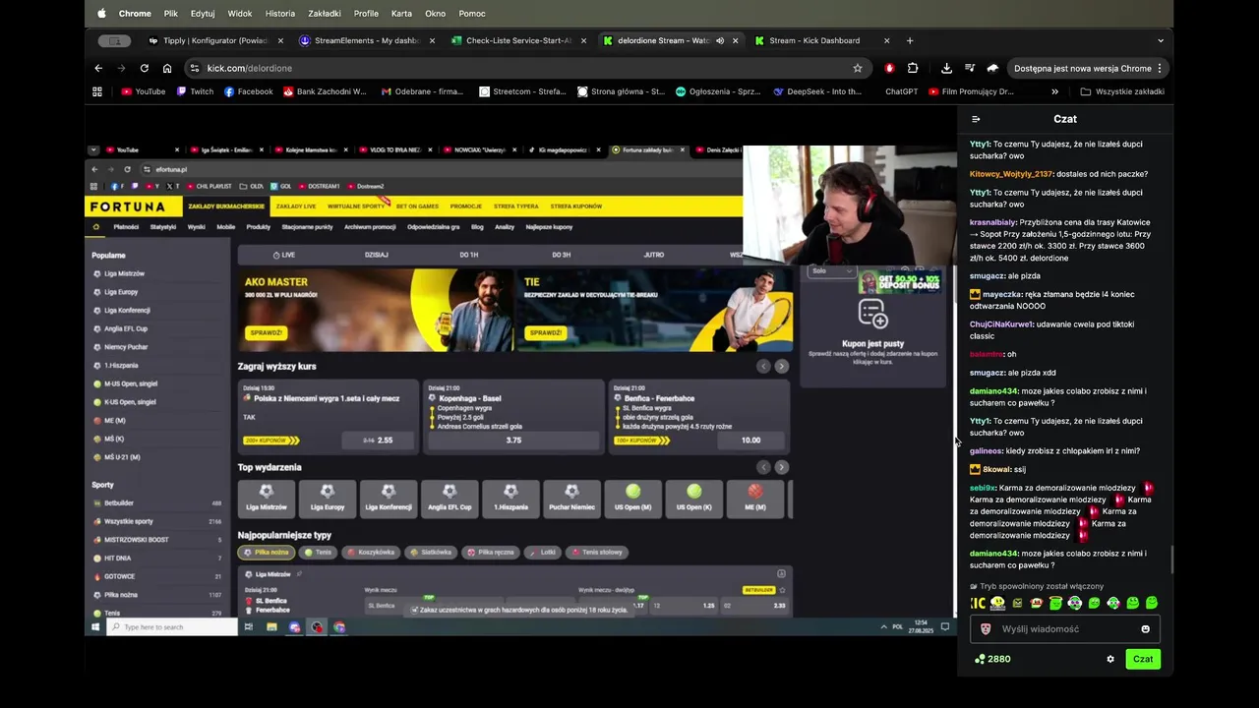Go to Chrome home page icon
The width and height of the screenshot is (1259, 708).
167,68
